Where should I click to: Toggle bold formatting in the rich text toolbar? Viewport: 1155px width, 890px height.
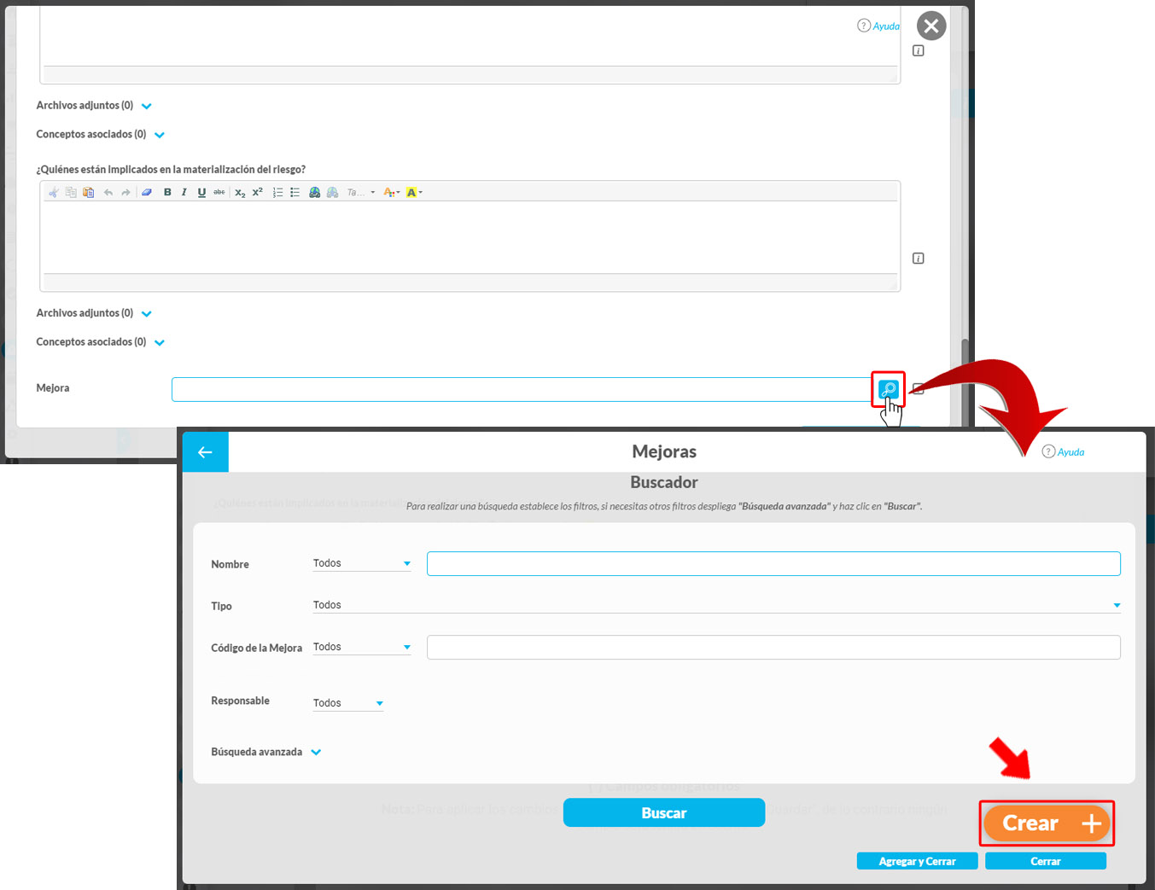167,193
